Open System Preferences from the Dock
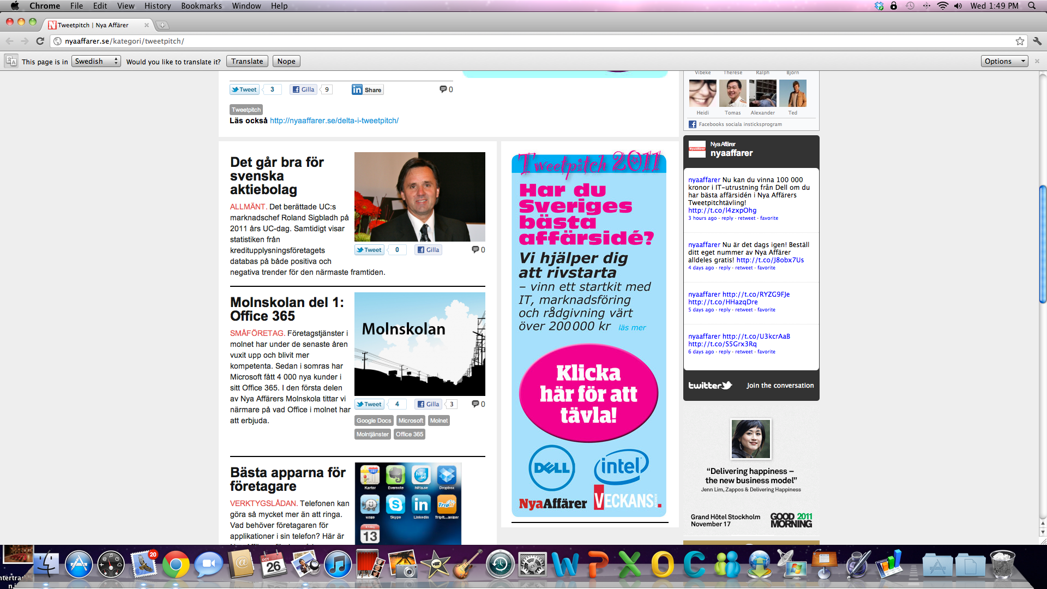This screenshot has width=1047, height=589. coord(533,564)
